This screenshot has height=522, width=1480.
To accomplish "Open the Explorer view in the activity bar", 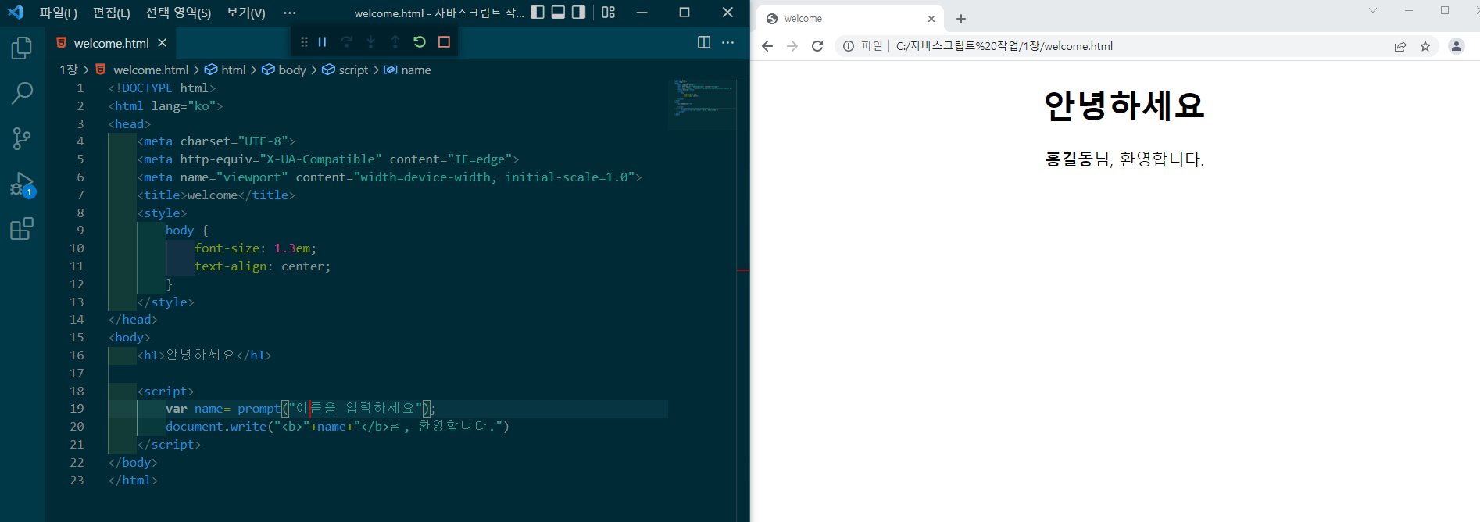I will [x=22, y=48].
